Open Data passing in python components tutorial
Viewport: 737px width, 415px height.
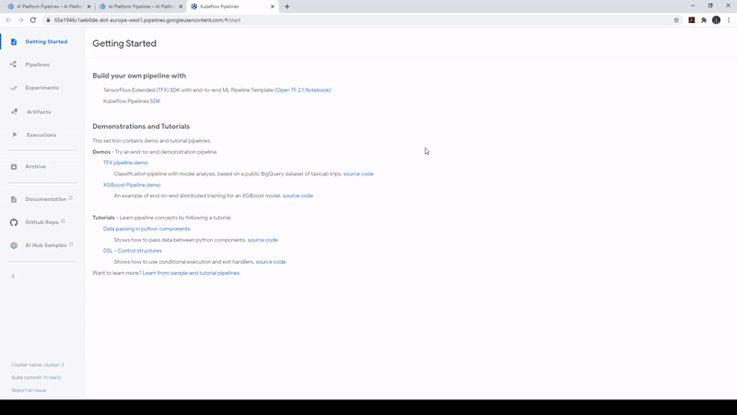click(146, 229)
